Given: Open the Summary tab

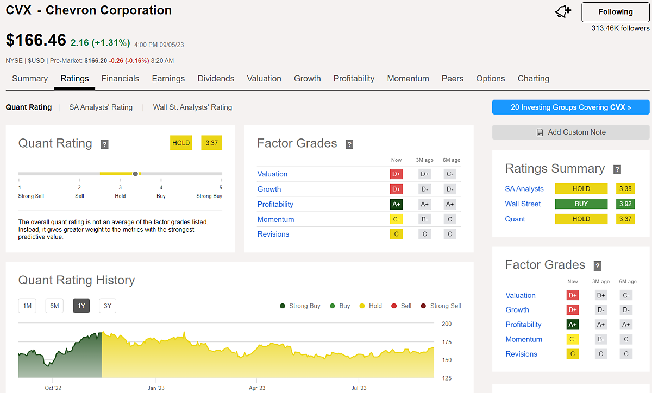Looking at the screenshot, I should pos(30,79).
